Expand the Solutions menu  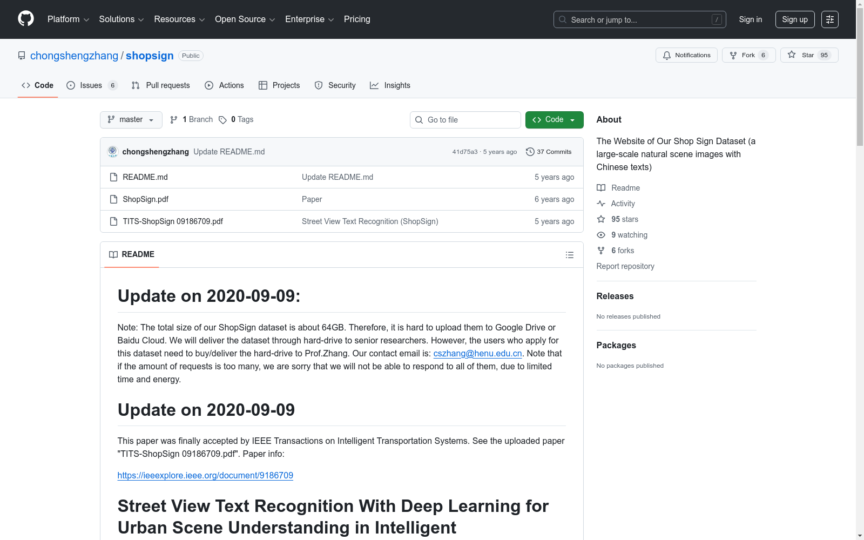tap(122, 19)
